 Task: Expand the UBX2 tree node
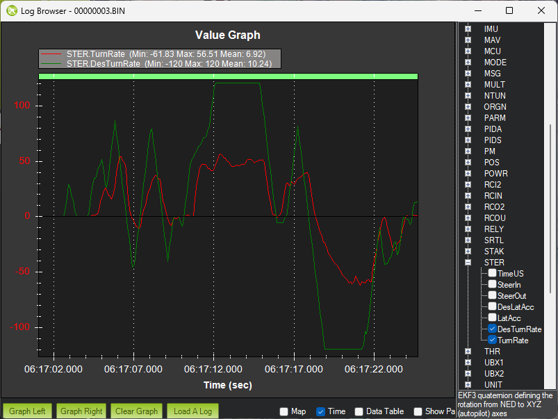468,374
